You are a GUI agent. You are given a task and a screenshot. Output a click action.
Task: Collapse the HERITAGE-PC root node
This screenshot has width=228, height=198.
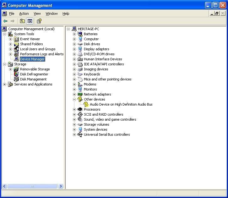(68, 29)
